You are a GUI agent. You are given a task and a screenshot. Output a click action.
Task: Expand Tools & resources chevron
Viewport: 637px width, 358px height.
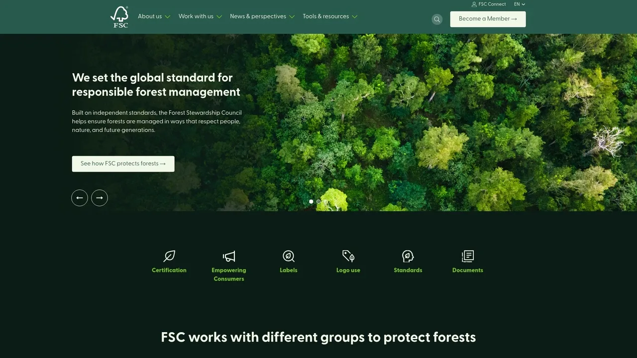click(x=354, y=17)
